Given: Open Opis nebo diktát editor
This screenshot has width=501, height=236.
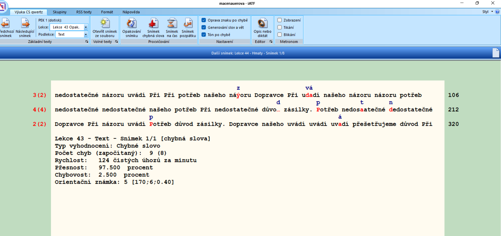Looking at the screenshot, I should (262, 24).
